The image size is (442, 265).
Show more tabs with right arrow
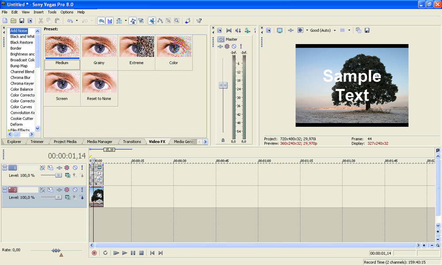coord(205,142)
